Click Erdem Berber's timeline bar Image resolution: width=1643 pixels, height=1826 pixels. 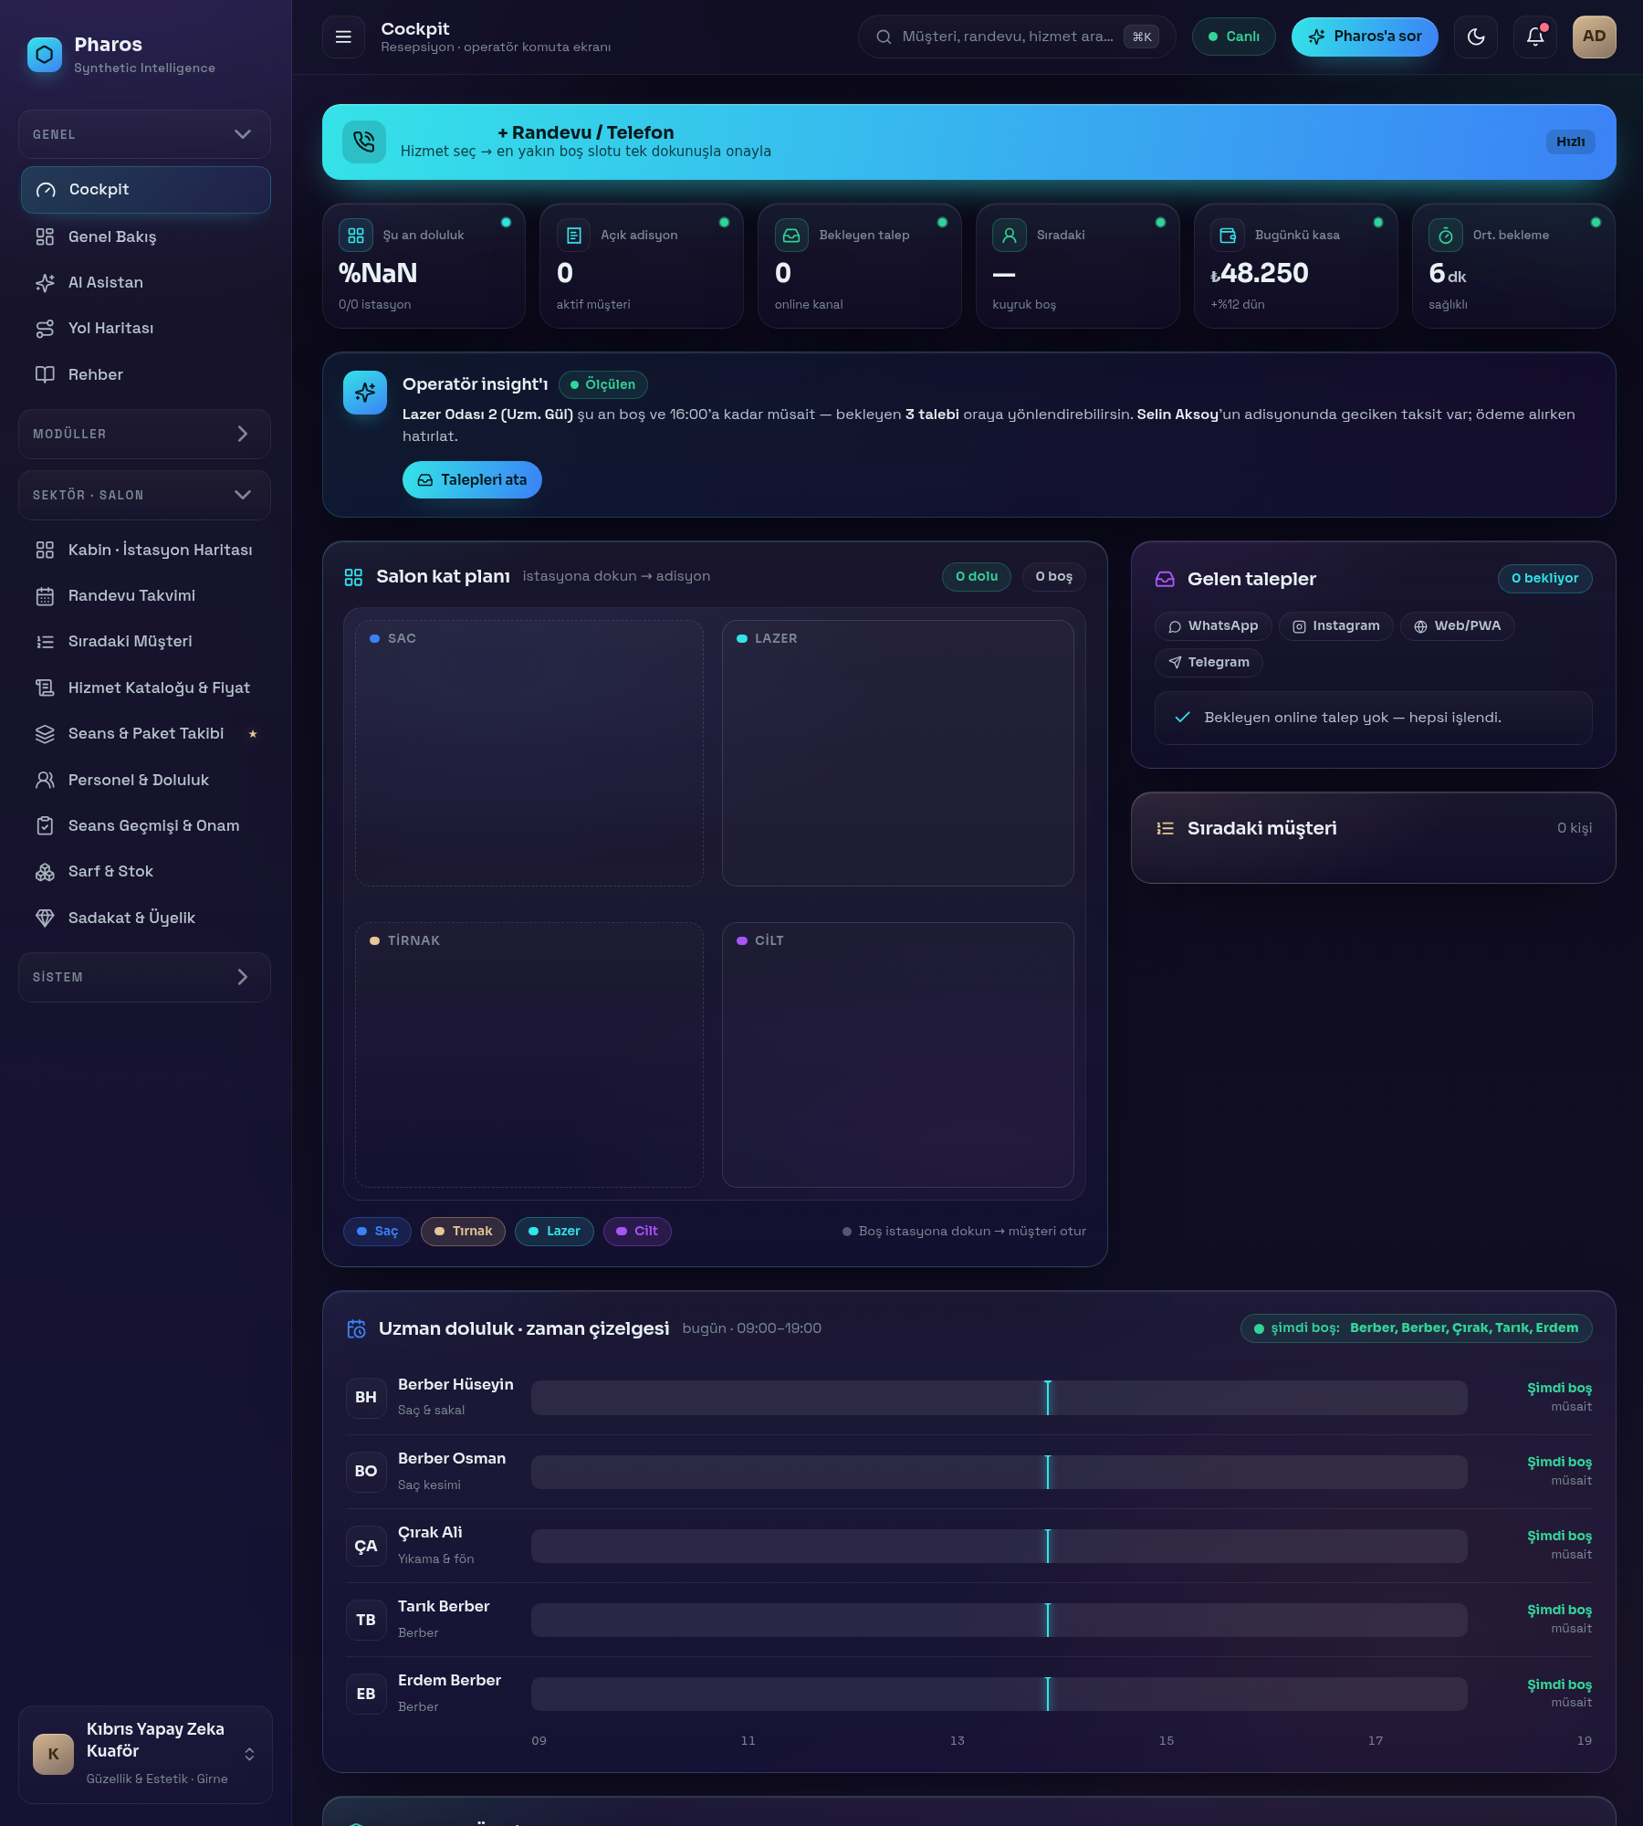point(999,1694)
